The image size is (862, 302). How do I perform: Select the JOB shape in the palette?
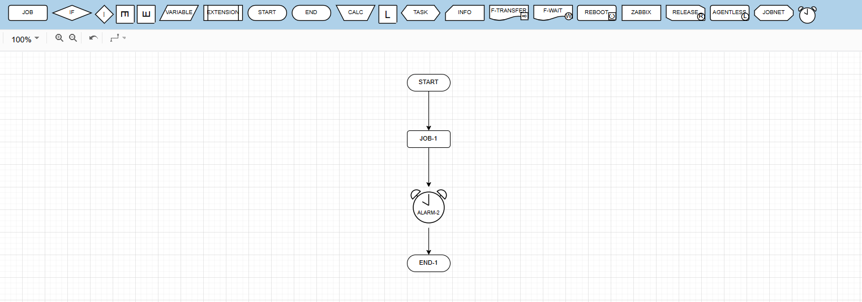click(28, 12)
